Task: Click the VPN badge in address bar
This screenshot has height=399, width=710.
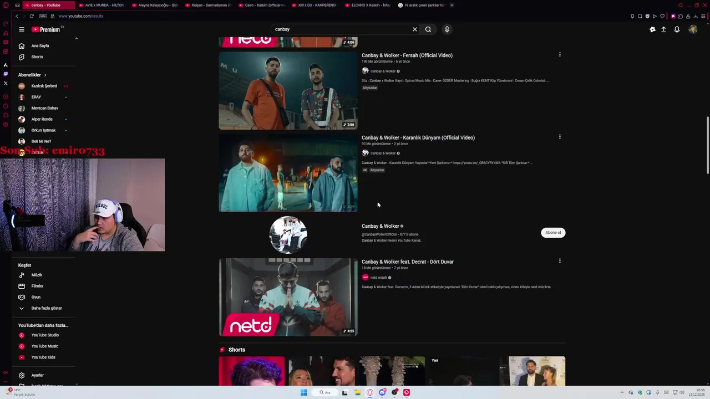Action: click(x=43, y=16)
